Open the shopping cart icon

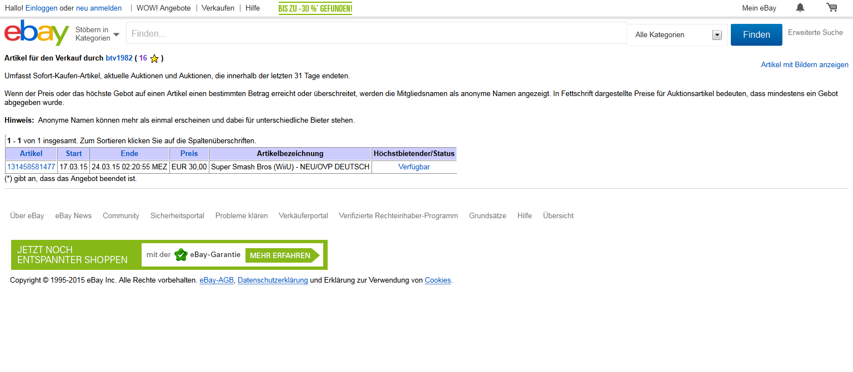pos(831,8)
